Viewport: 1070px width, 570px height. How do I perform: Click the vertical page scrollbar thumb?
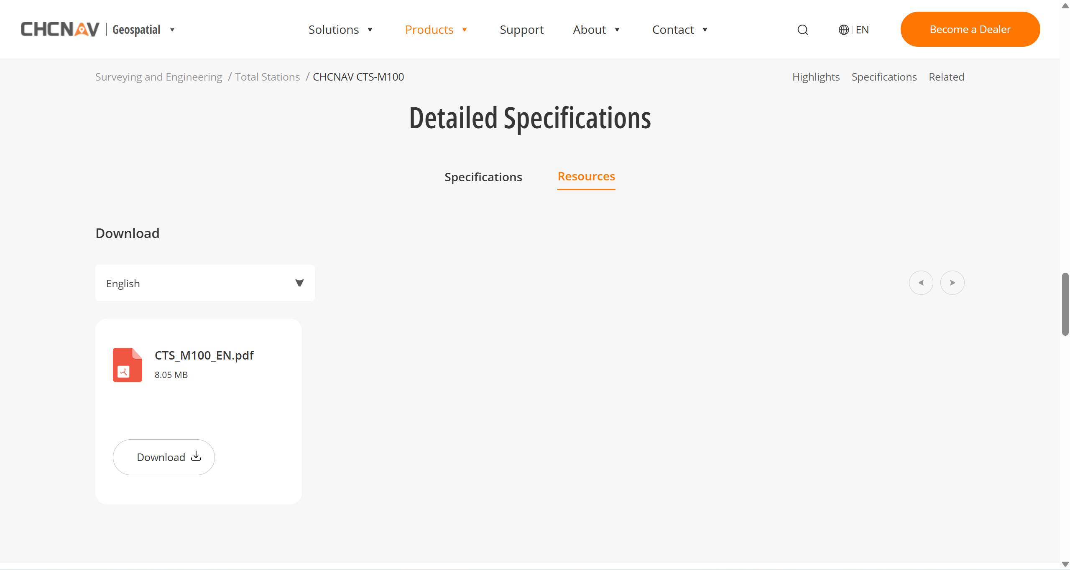point(1065,304)
